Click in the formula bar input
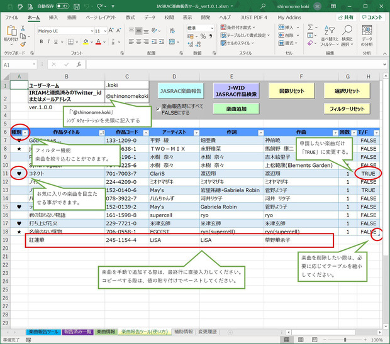This screenshot has width=390, height=344. click(234, 65)
